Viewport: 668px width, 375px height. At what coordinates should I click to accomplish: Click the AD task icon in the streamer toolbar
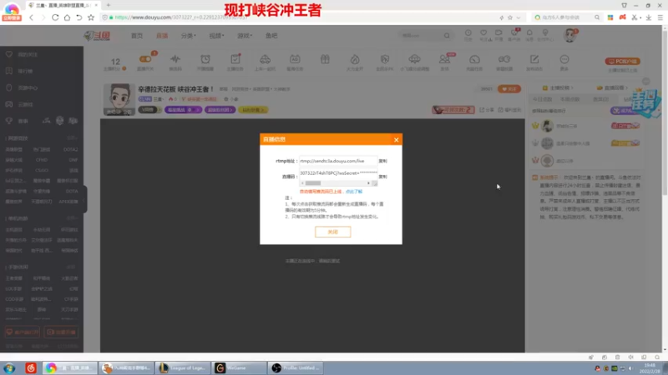[x=295, y=59]
